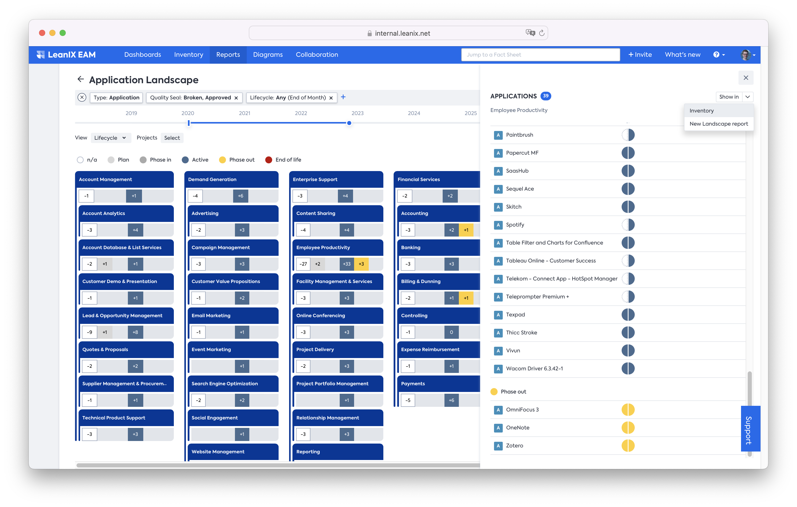The height and width of the screenshot is (507, 797).
Task: Click the browser reload icon
Action: pos(542,33)
